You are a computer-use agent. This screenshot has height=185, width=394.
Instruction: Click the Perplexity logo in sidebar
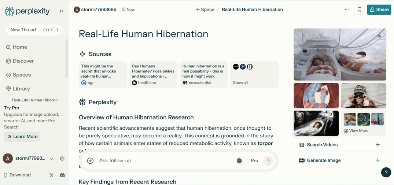coord(27,11)
